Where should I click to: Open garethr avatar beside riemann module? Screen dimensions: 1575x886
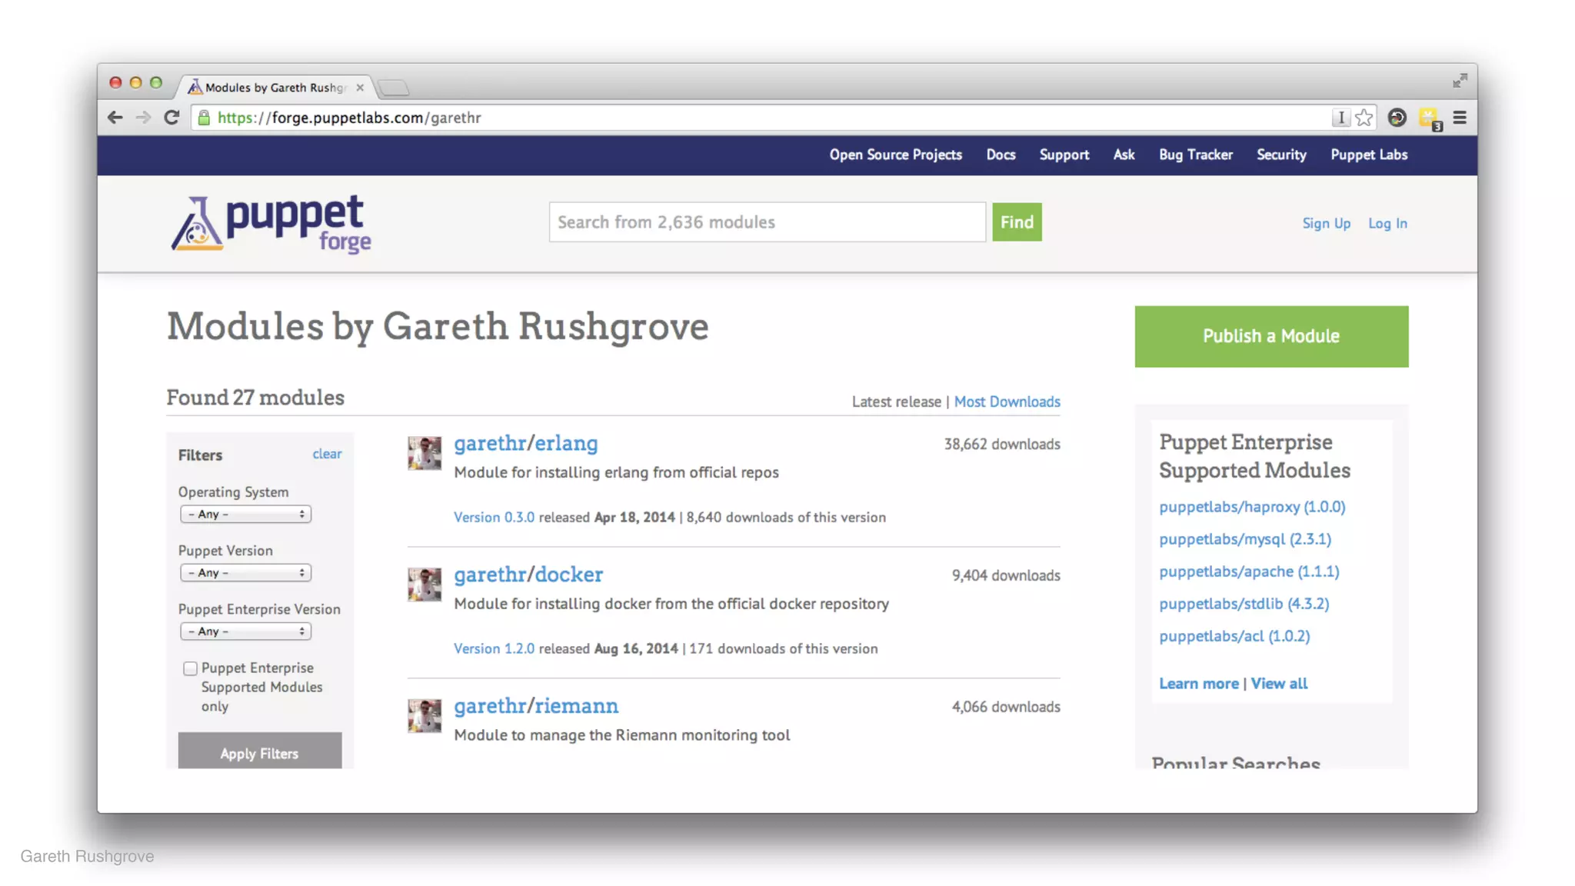425,715
